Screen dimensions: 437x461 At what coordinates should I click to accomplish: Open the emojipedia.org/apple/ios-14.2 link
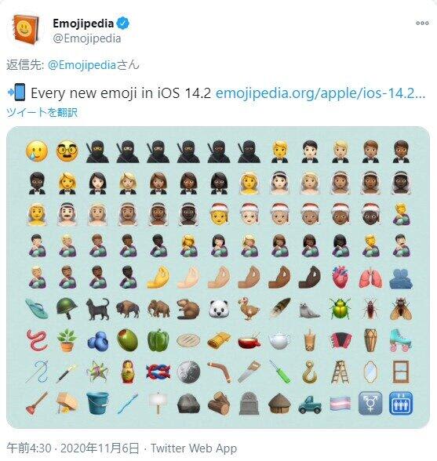(320, 93)
